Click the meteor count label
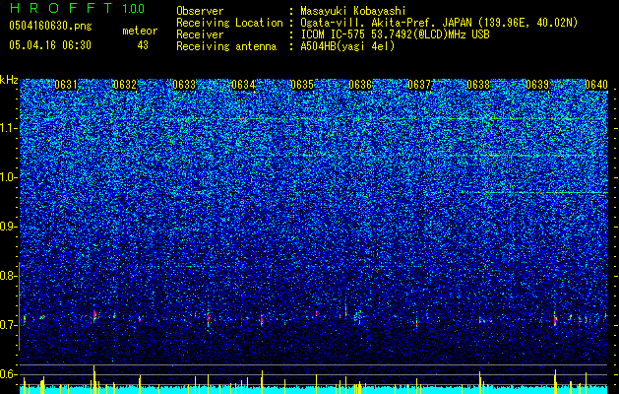 tap(140, 31)
